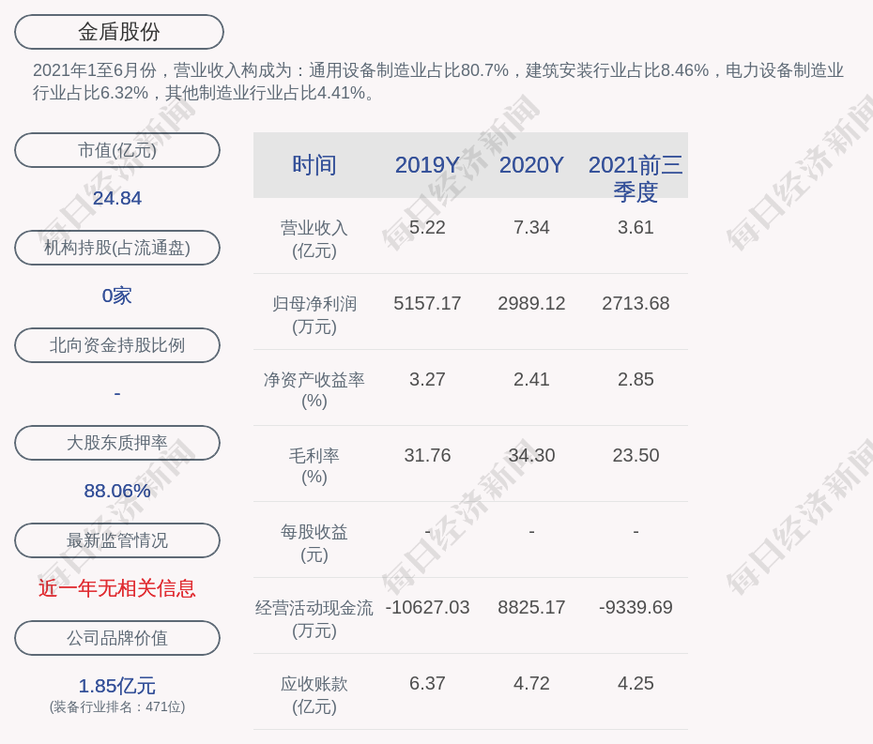The image size is (873, 744).
Task: Select ROE value 3.27
Action: 427,380
